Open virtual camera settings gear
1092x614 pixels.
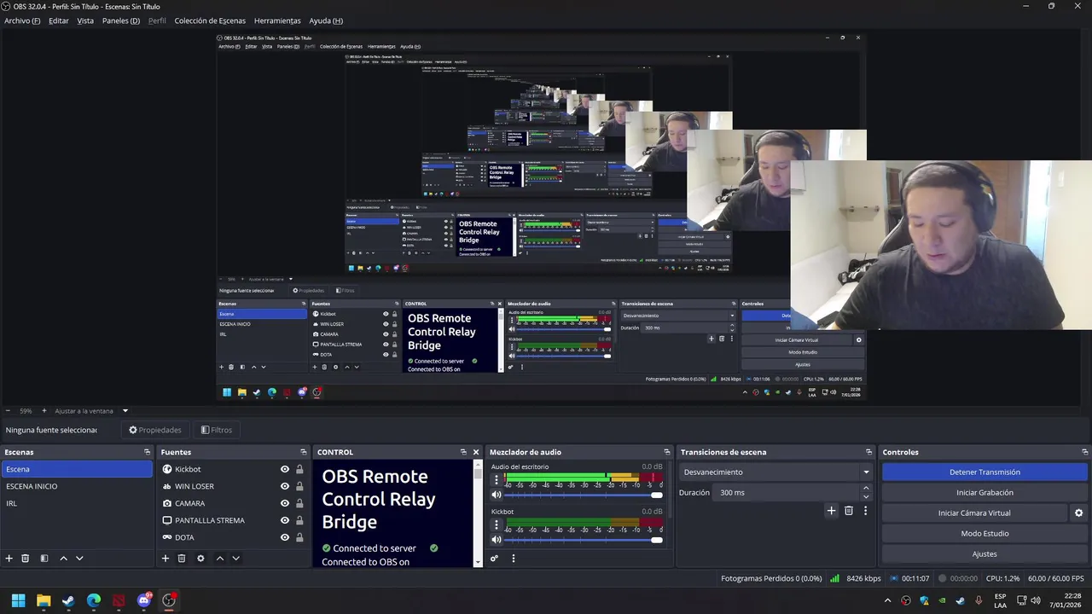tap(1078, 513)
